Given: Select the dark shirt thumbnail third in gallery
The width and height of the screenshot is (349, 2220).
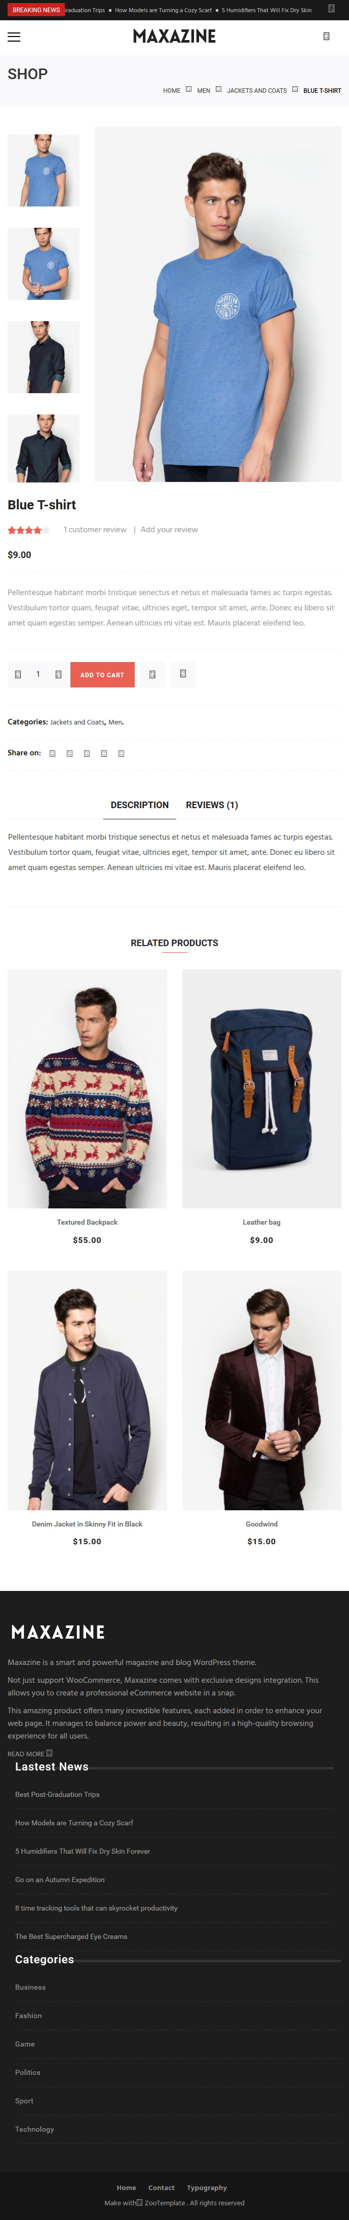Looking at the screenshot, I should click(44, 357).
